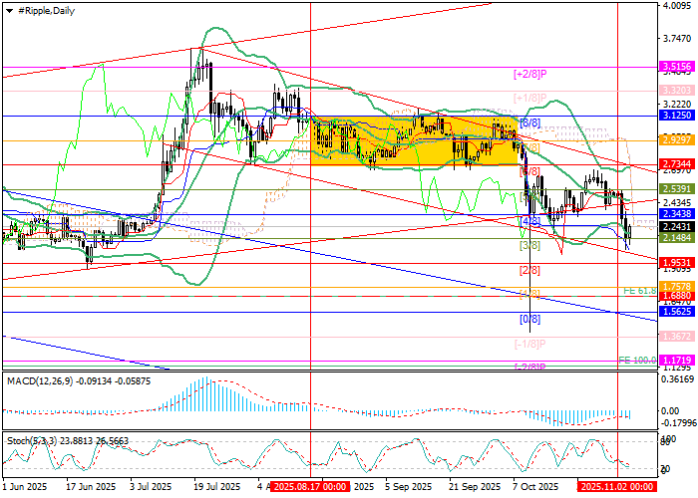The image size is (698, 498).
Task: Select the [6/8] Murrey level label
Action: point(530,171)
